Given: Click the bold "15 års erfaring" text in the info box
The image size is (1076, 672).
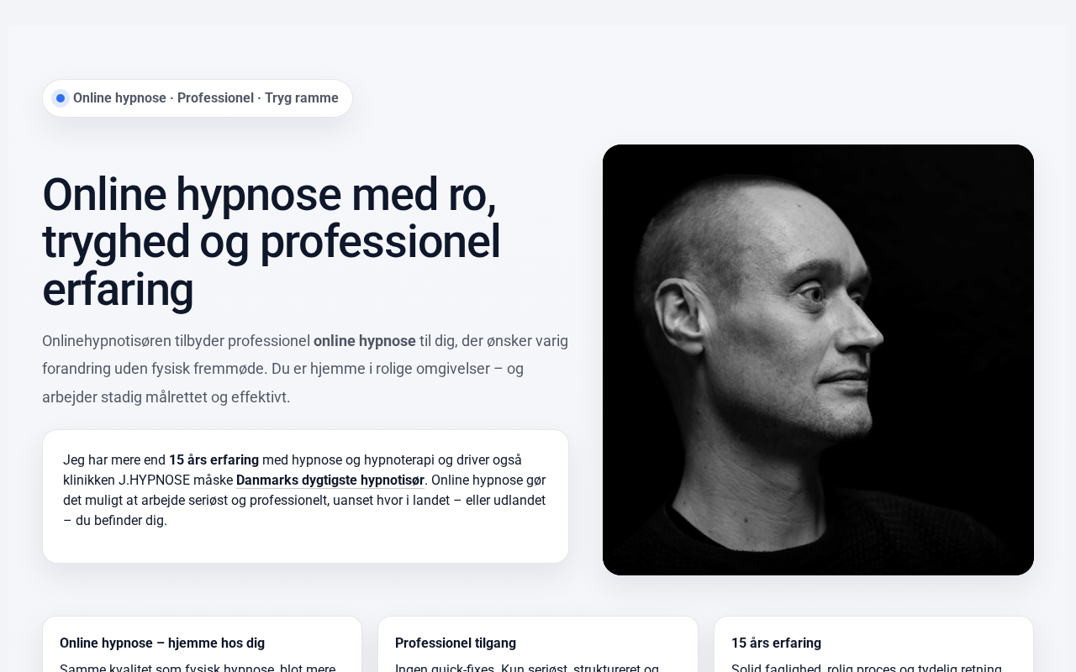Looking at the screenshot, I should [214, 460].
